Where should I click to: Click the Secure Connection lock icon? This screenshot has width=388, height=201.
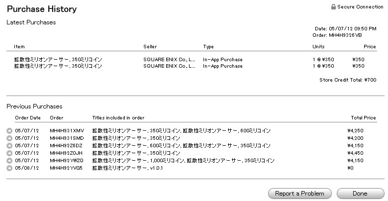point(333,7)
